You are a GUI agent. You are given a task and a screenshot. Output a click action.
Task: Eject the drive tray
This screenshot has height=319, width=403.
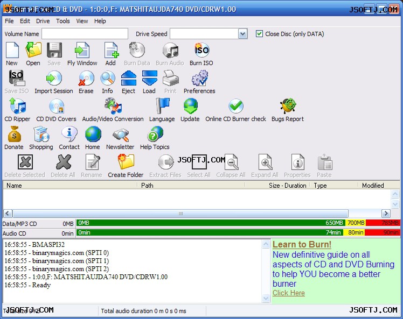pyautogui.click(x=129, y=78)
